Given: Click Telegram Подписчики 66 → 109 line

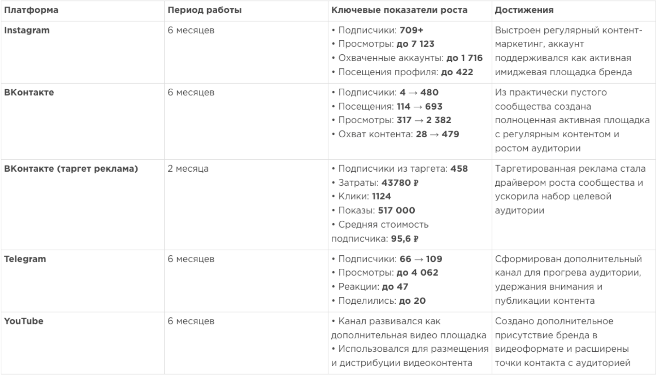Looking at the screenshot, I should [x=387, y=259].
